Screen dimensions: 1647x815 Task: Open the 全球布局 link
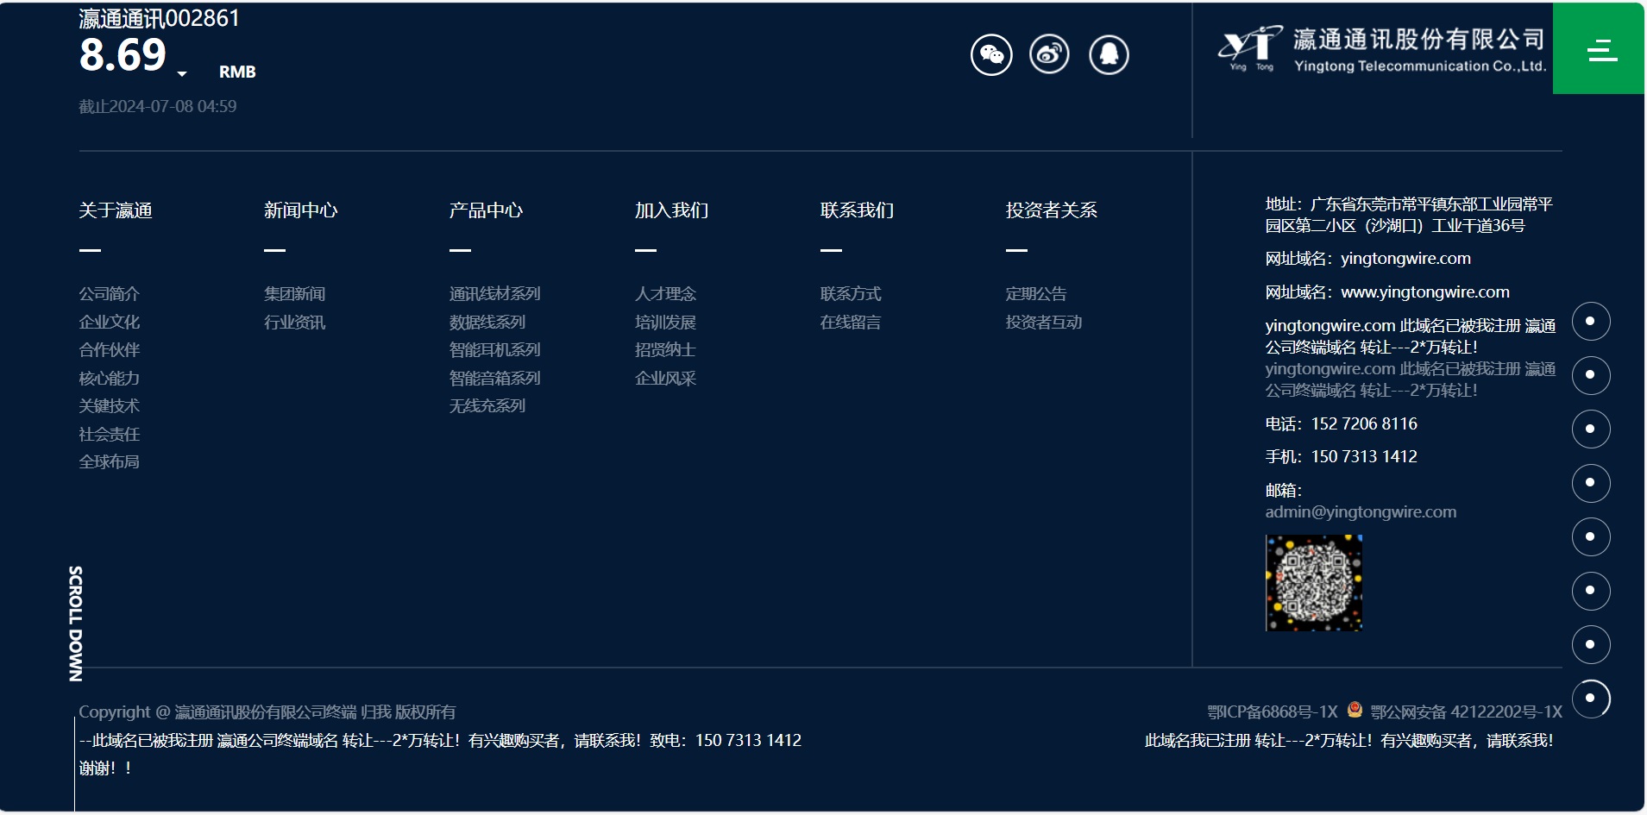point(109,462)
